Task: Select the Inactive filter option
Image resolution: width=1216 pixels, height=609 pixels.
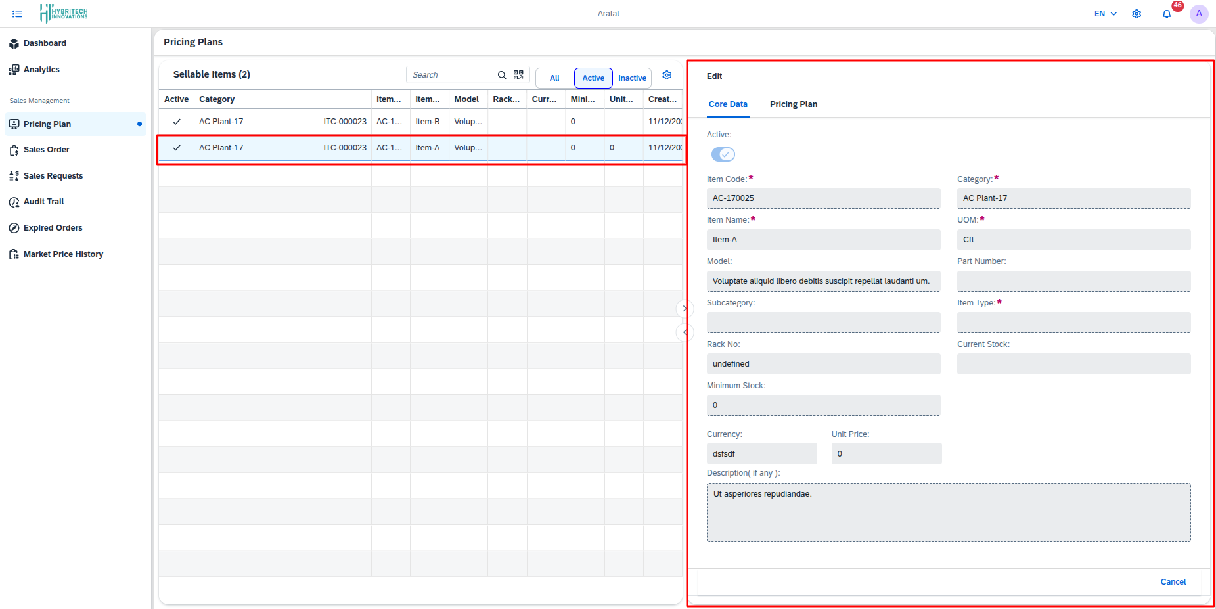Action: point(631,78)
